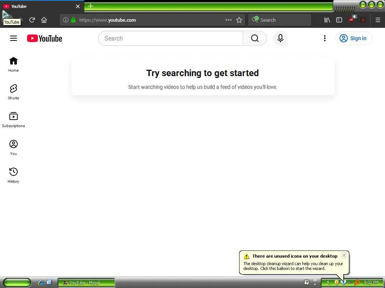Click the red extension icon beside uBlock
Image resolution: width=385 pixels, height=288 pixels.
[x=364, y=20]
